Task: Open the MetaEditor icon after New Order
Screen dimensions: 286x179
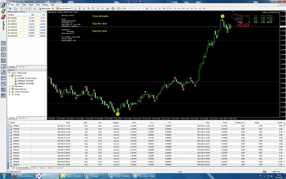Action: tap(53, 8)
